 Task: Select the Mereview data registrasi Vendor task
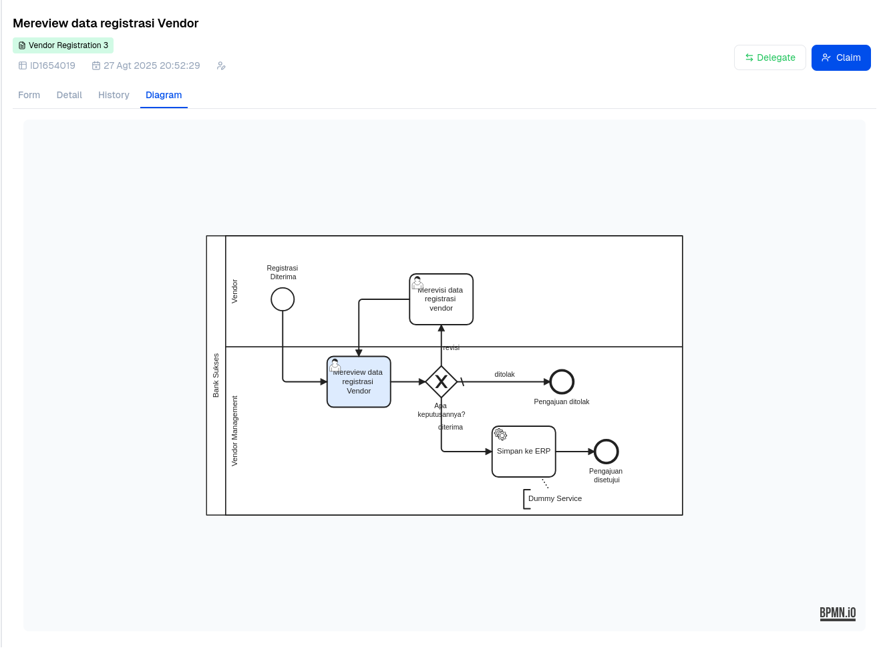[359, 381]
